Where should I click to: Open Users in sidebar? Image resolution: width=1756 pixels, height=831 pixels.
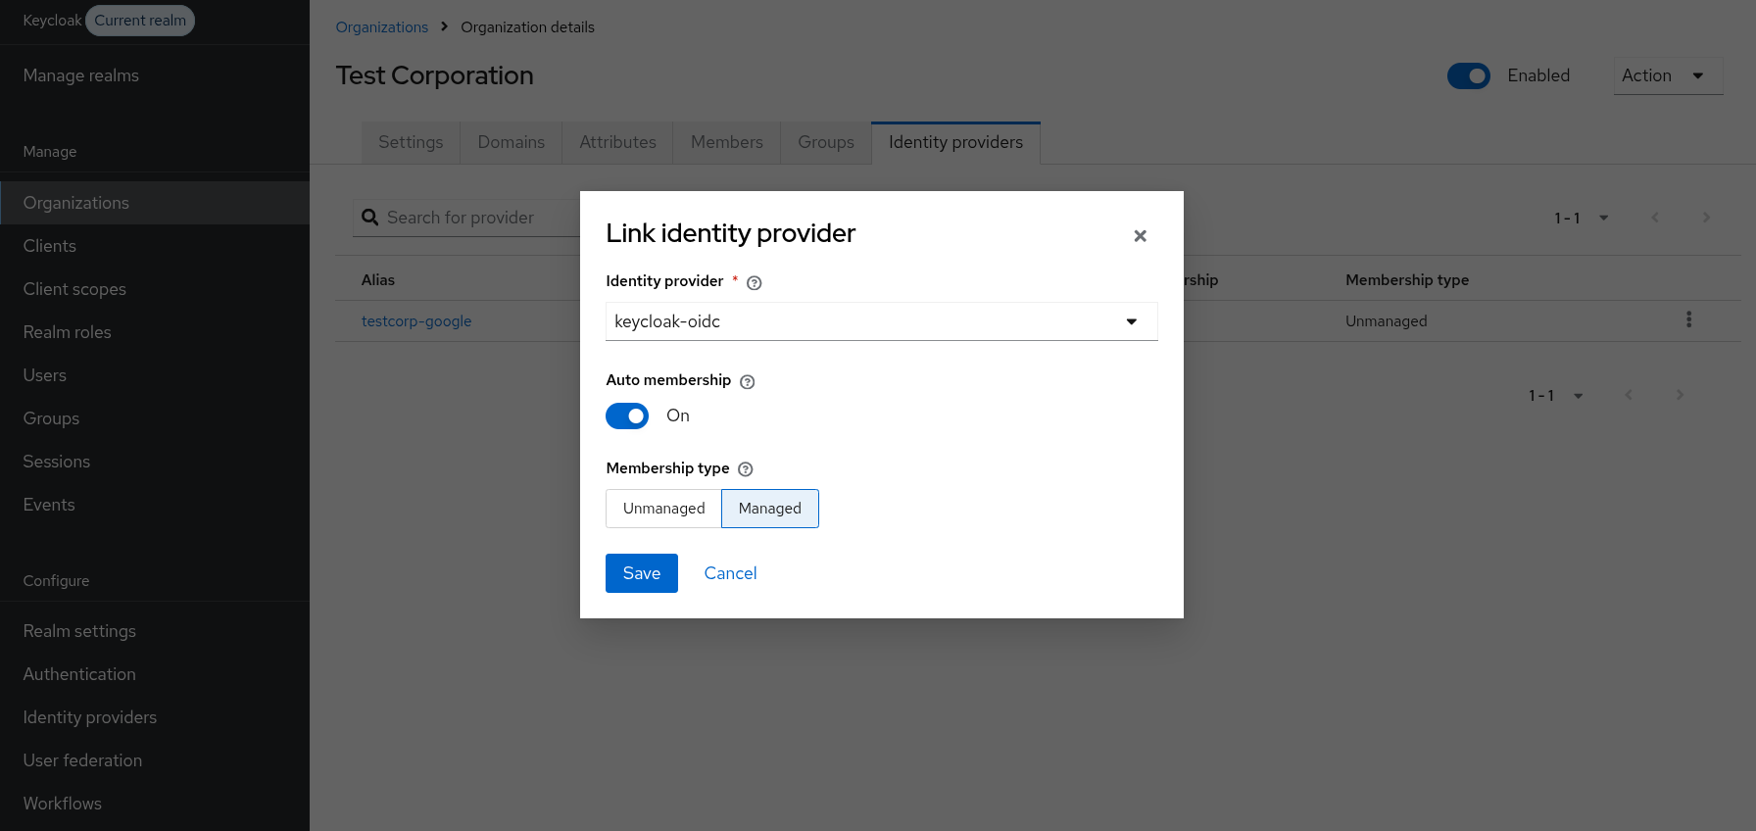(155, 375)
